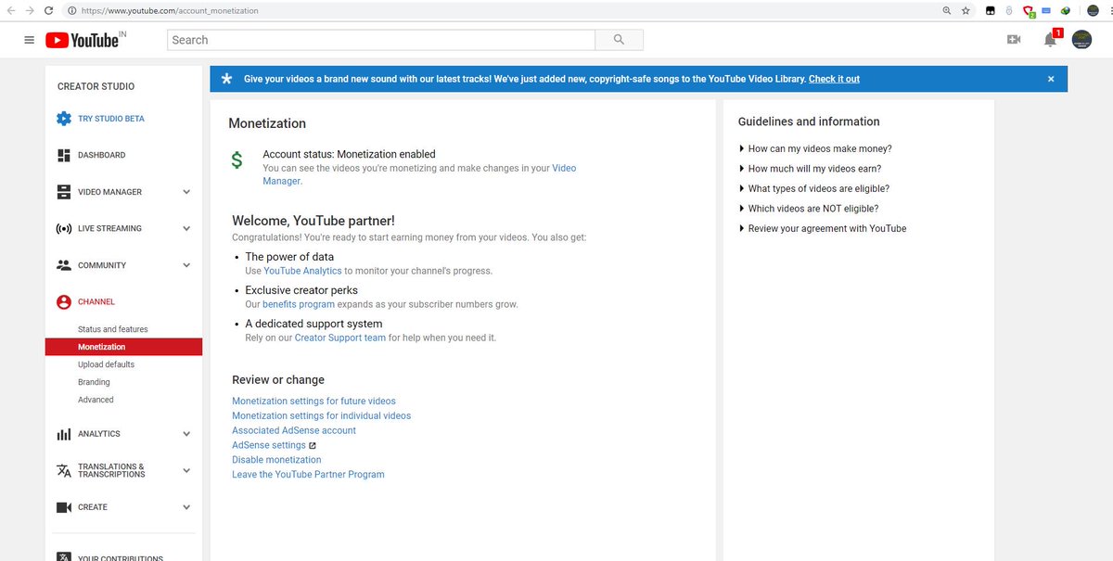
Task: Open the YouTube account avatar menu
Action: click(x=1081, y=40)
